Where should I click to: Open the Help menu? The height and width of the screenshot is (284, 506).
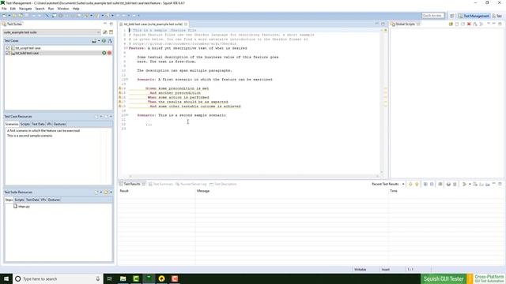76,9
